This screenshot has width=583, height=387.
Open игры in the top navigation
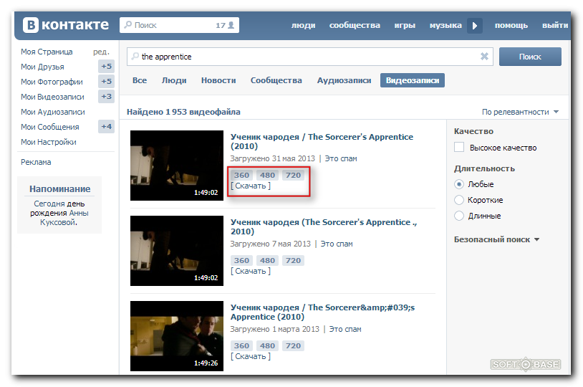coord(405,25)
